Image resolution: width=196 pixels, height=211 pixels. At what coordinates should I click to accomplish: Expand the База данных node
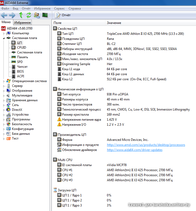[4, 134]
